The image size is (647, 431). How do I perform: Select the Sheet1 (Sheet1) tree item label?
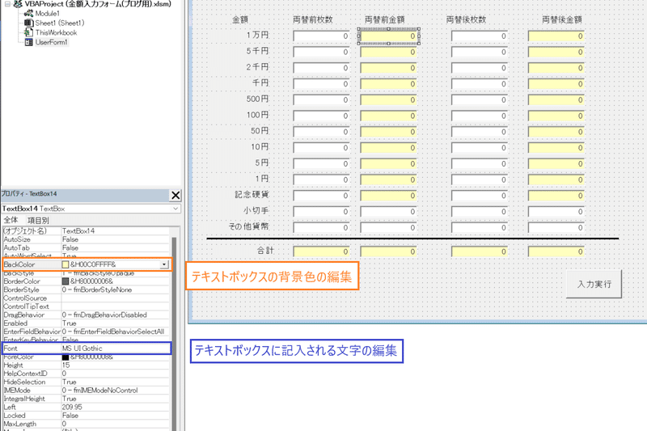(x=59, y=23)
